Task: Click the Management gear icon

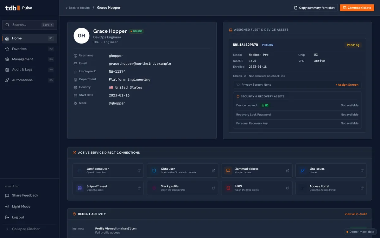Action: (x=7, y=59)
